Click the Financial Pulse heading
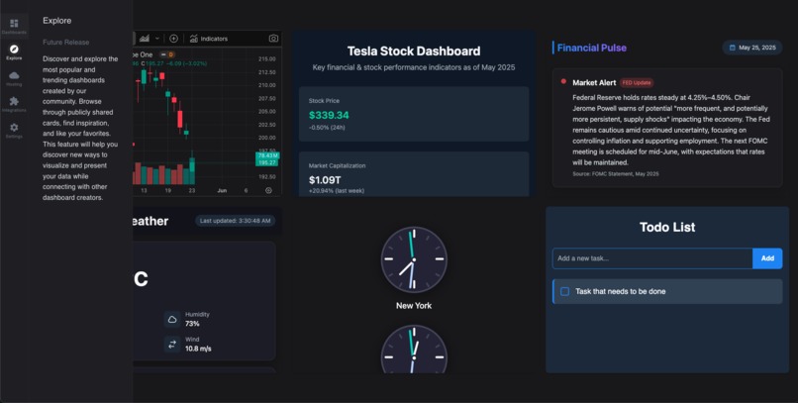This screenshot has width=798, height=403. (x=591, y=48)
